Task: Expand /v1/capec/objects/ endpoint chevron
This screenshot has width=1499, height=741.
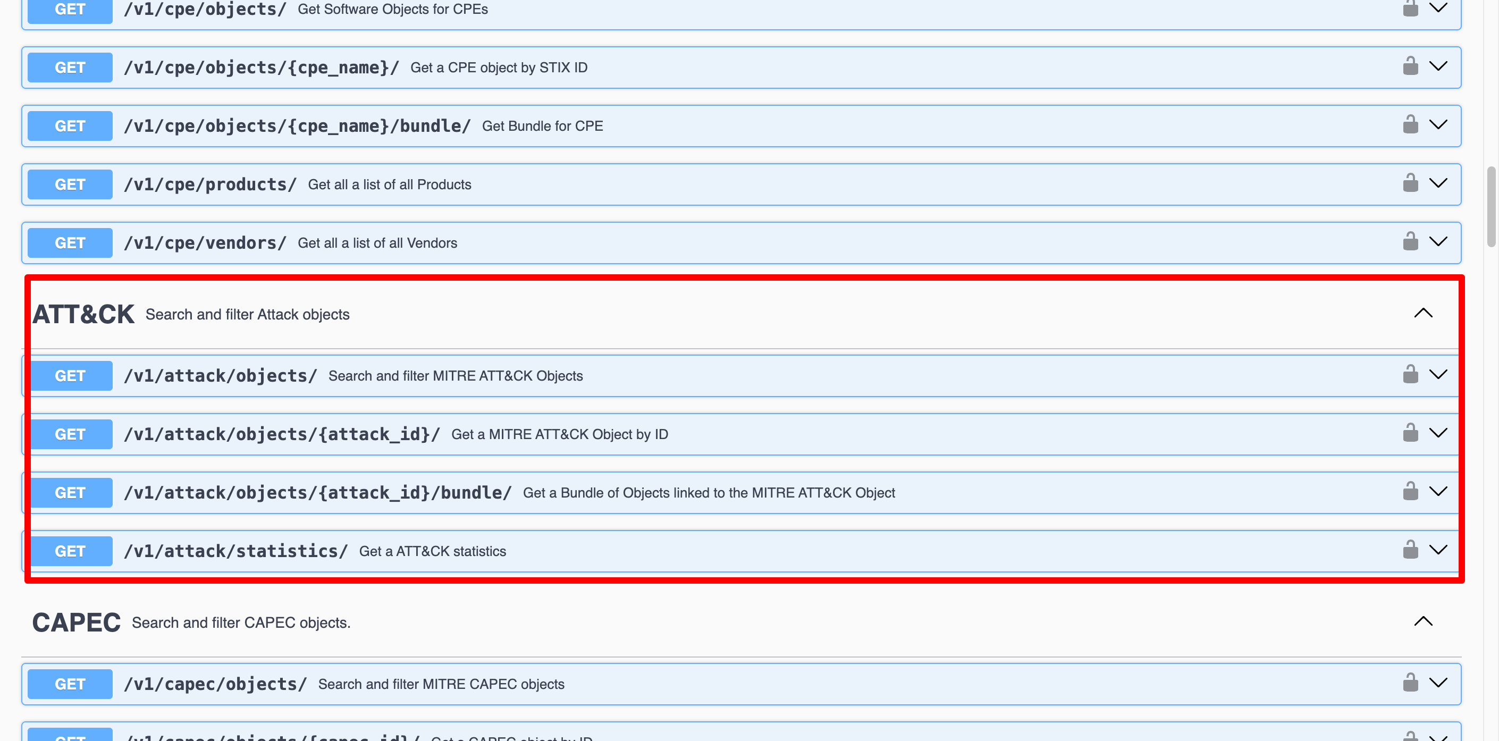Action: click(1438, 683)
